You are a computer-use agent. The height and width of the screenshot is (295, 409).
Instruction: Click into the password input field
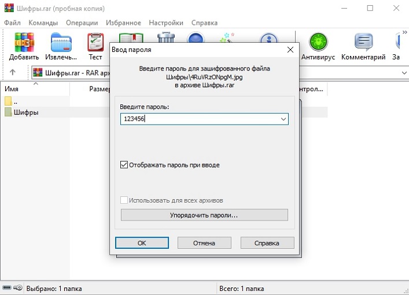(197, 118)
